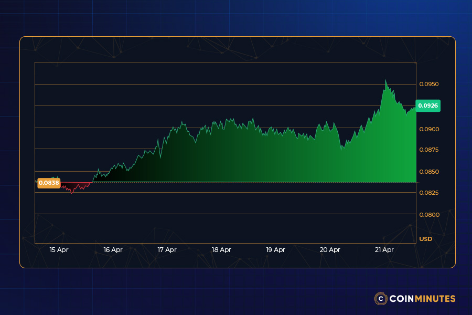The width and height of the screenshot is (472, 315).
Task: Click the 21 Apr axis label
Action: point(385,250)
